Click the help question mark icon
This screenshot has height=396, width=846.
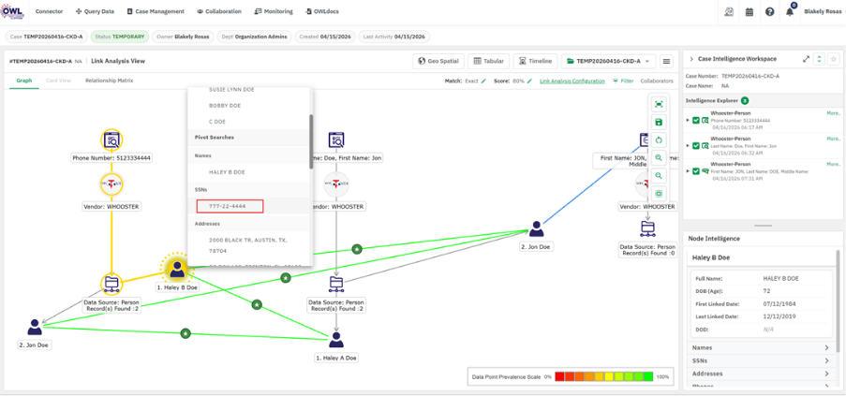[x=770, y=12]
